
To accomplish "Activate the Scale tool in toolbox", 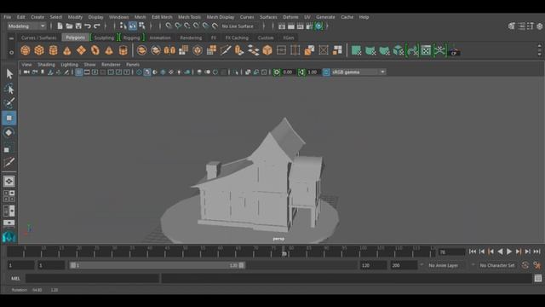I will point(9,148).
